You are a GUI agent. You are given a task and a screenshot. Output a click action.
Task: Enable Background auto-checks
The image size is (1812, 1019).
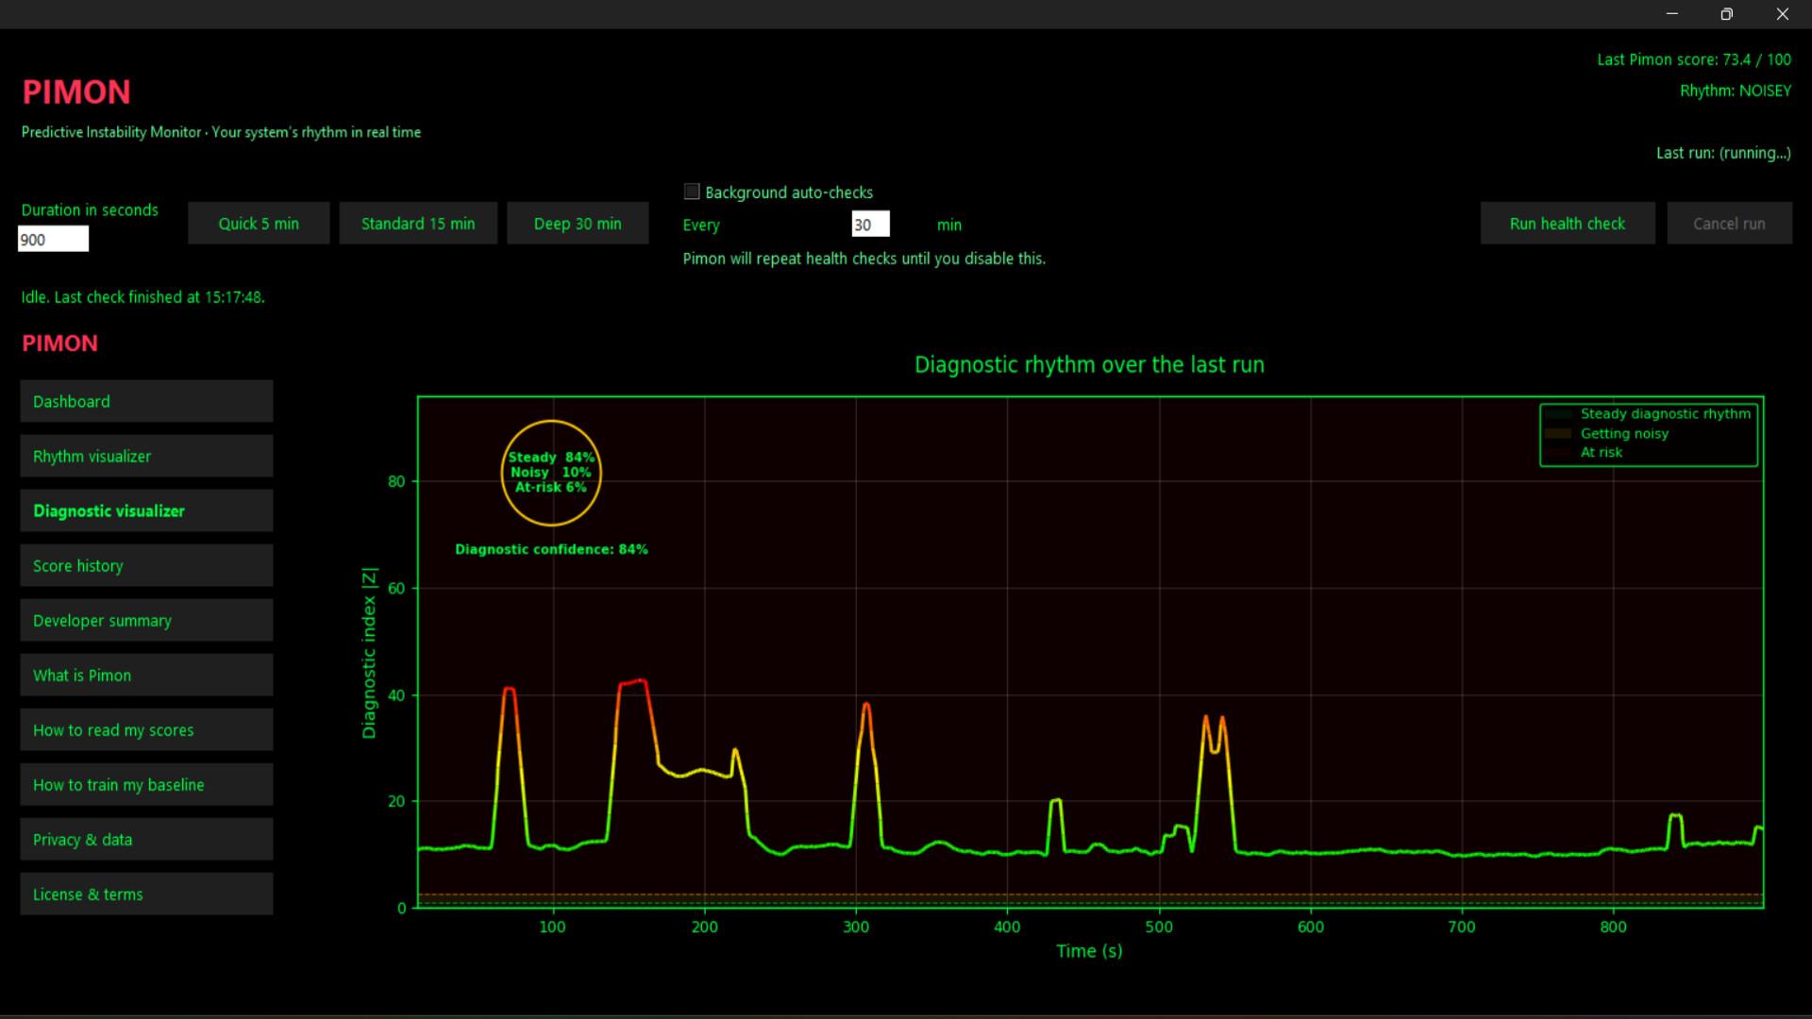point(692,191)
